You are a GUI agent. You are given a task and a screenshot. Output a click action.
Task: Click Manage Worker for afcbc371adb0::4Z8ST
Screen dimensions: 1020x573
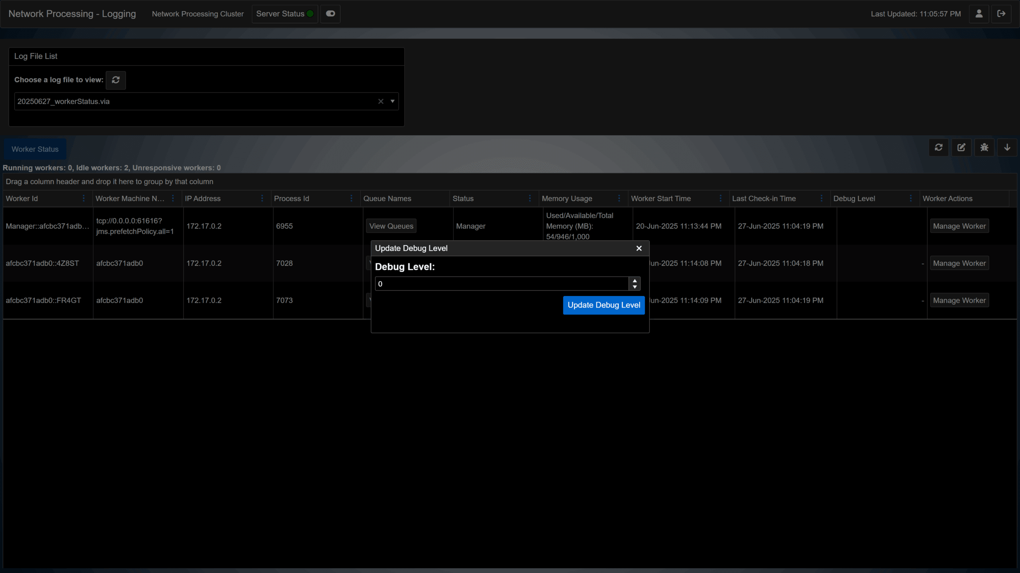[959, 263]
